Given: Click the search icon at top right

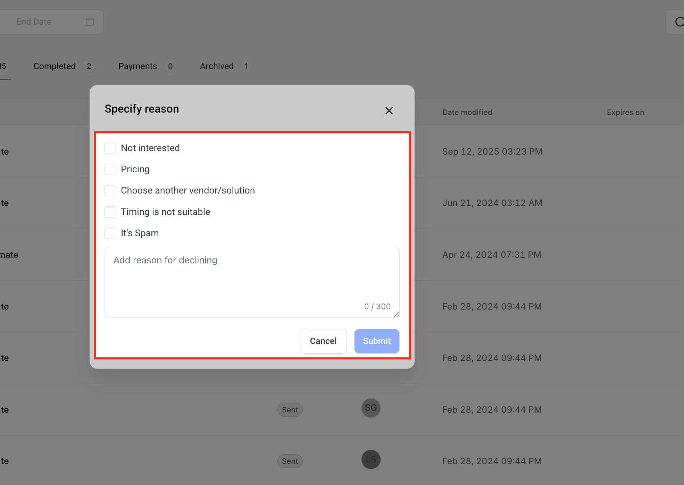Looking at the screenshot, I should (679, 22).
